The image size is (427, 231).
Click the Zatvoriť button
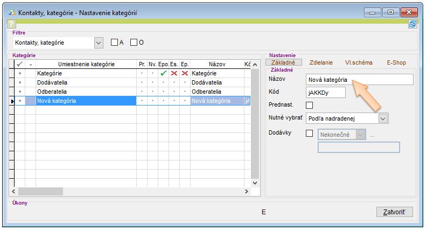394,212
